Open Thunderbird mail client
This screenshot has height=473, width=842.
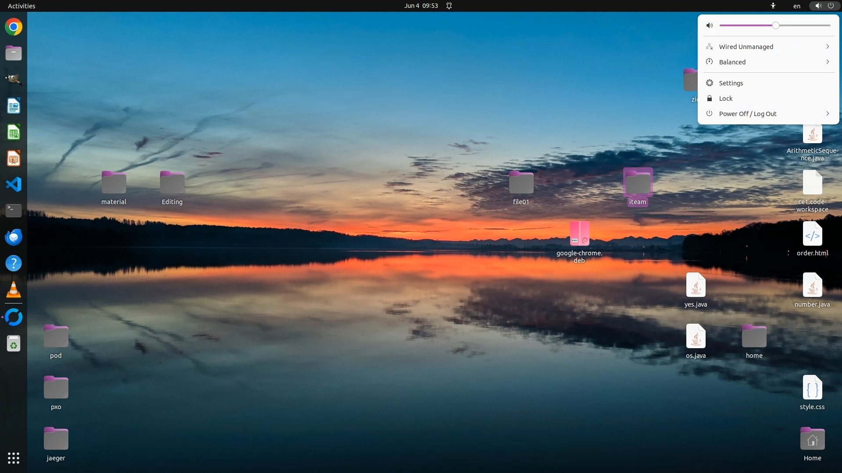pyautogui.click(x=14, y=237)
